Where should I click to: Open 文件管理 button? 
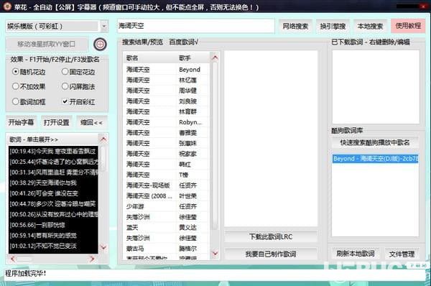(402, 254)
